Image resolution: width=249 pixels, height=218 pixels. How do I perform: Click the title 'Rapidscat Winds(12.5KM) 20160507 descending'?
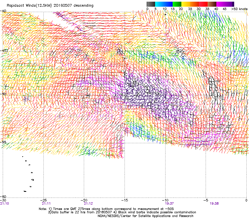point(50,6)
